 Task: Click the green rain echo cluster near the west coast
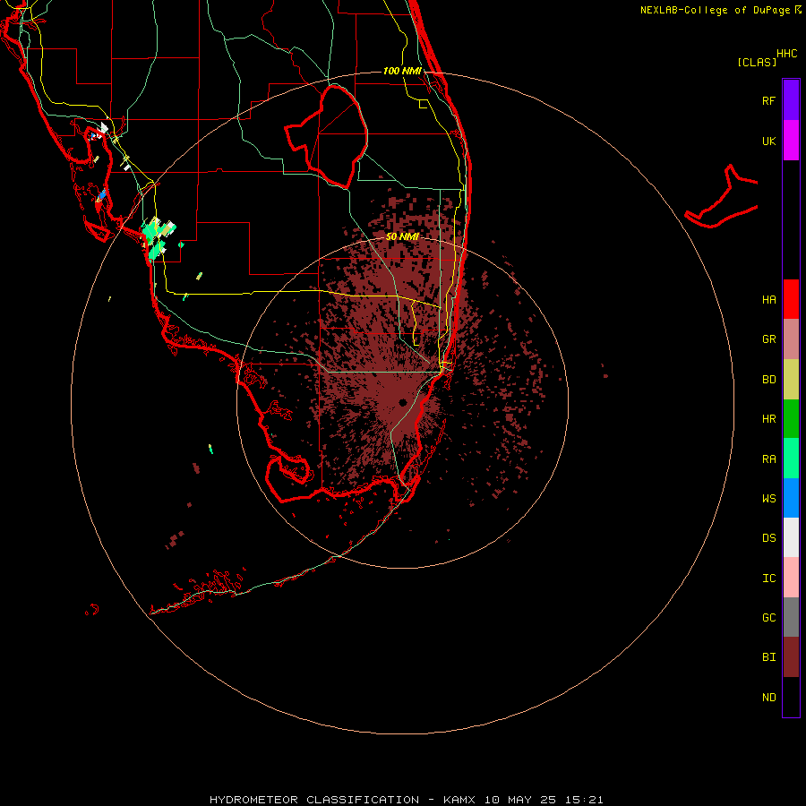[x=158, y=236]
